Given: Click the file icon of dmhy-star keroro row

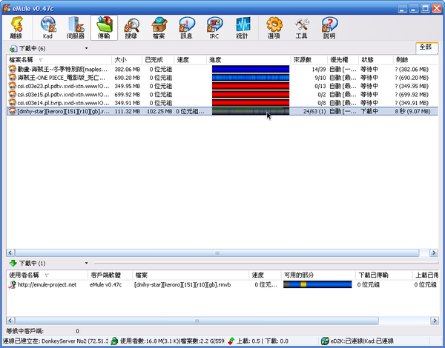Looking at the screenshot, I should (x=12, y=111).
